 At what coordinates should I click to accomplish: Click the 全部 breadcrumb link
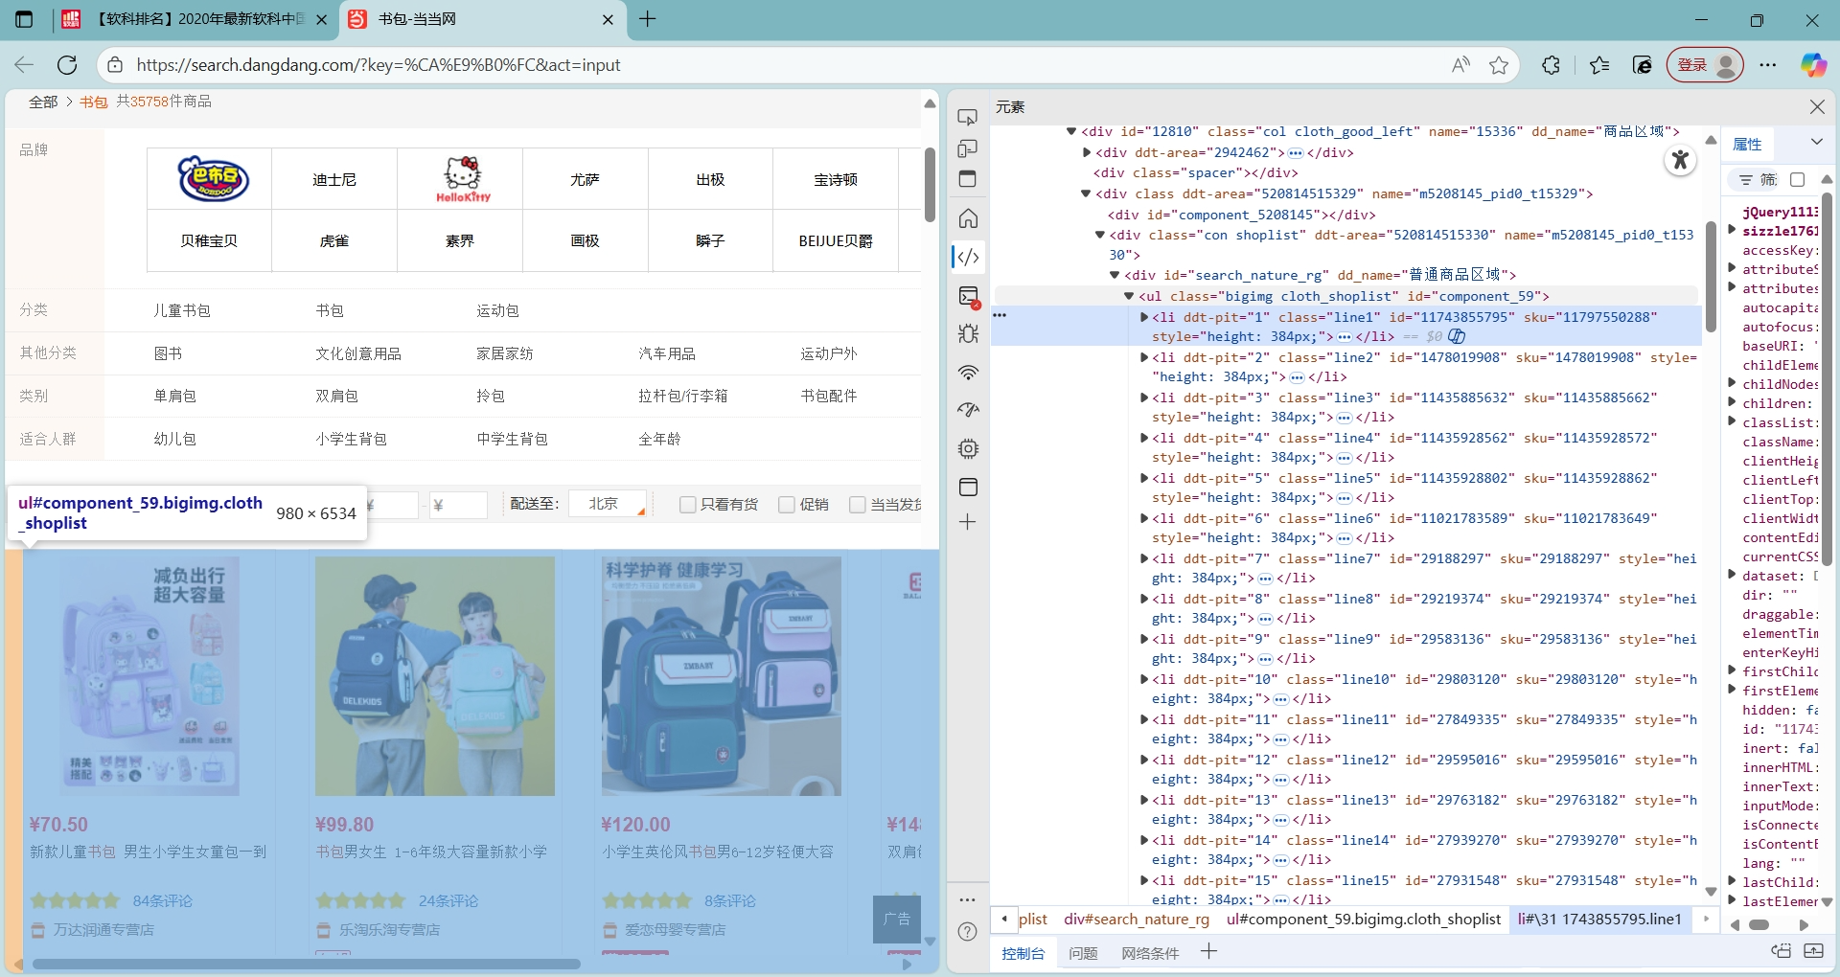(x=43, y=102)
